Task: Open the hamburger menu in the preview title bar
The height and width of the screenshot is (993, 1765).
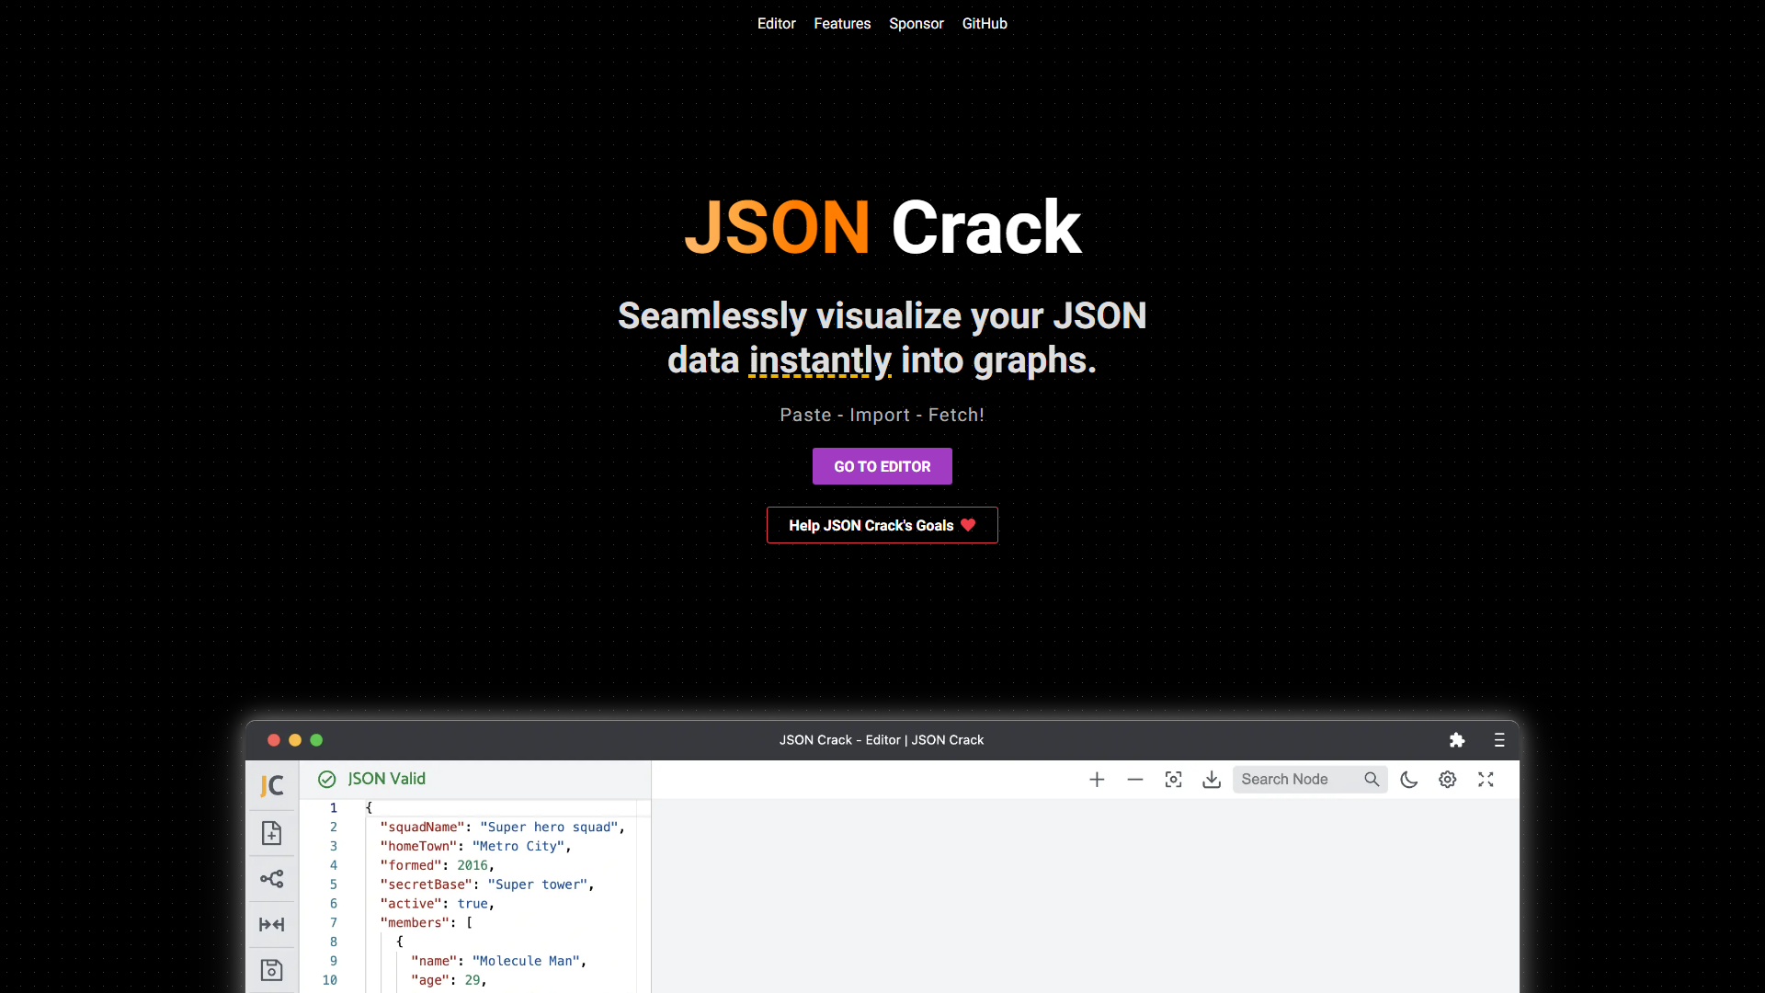Action: click(x=1499, y=740)
